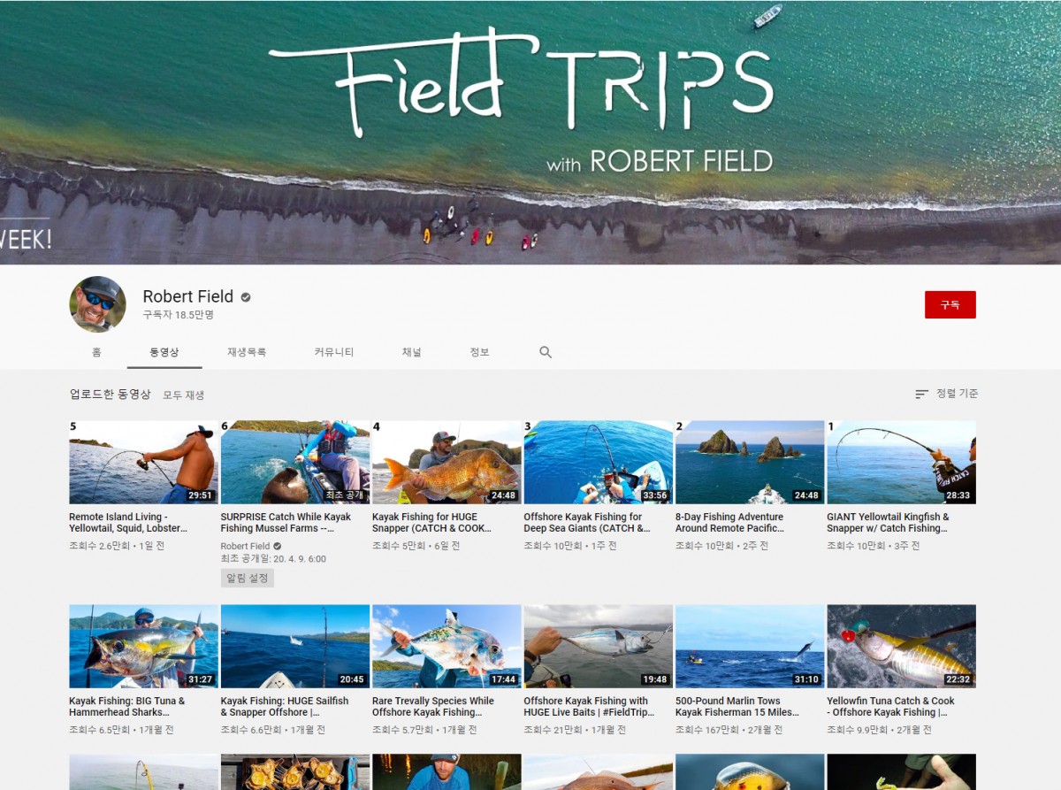The width and height of the screenshot is (1061, 790).
Task: Click the Robert Field link under SURPRISE Catch video
Action: tap(245, 547)
